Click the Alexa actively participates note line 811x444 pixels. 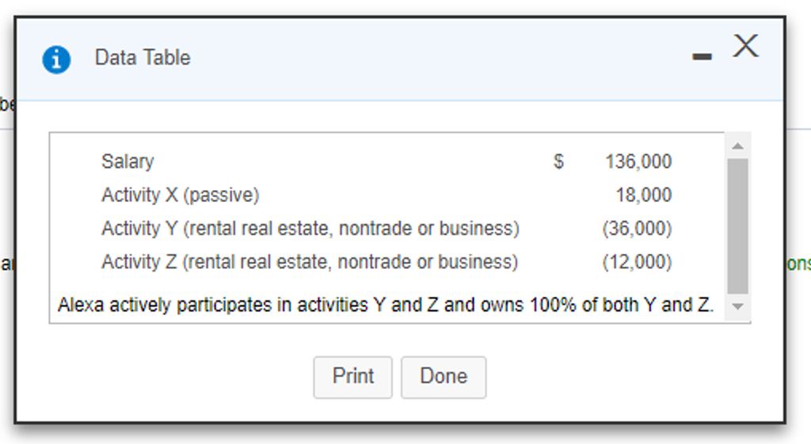(386, 305)
